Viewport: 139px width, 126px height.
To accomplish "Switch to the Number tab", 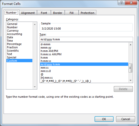I will tap(11, 13).
